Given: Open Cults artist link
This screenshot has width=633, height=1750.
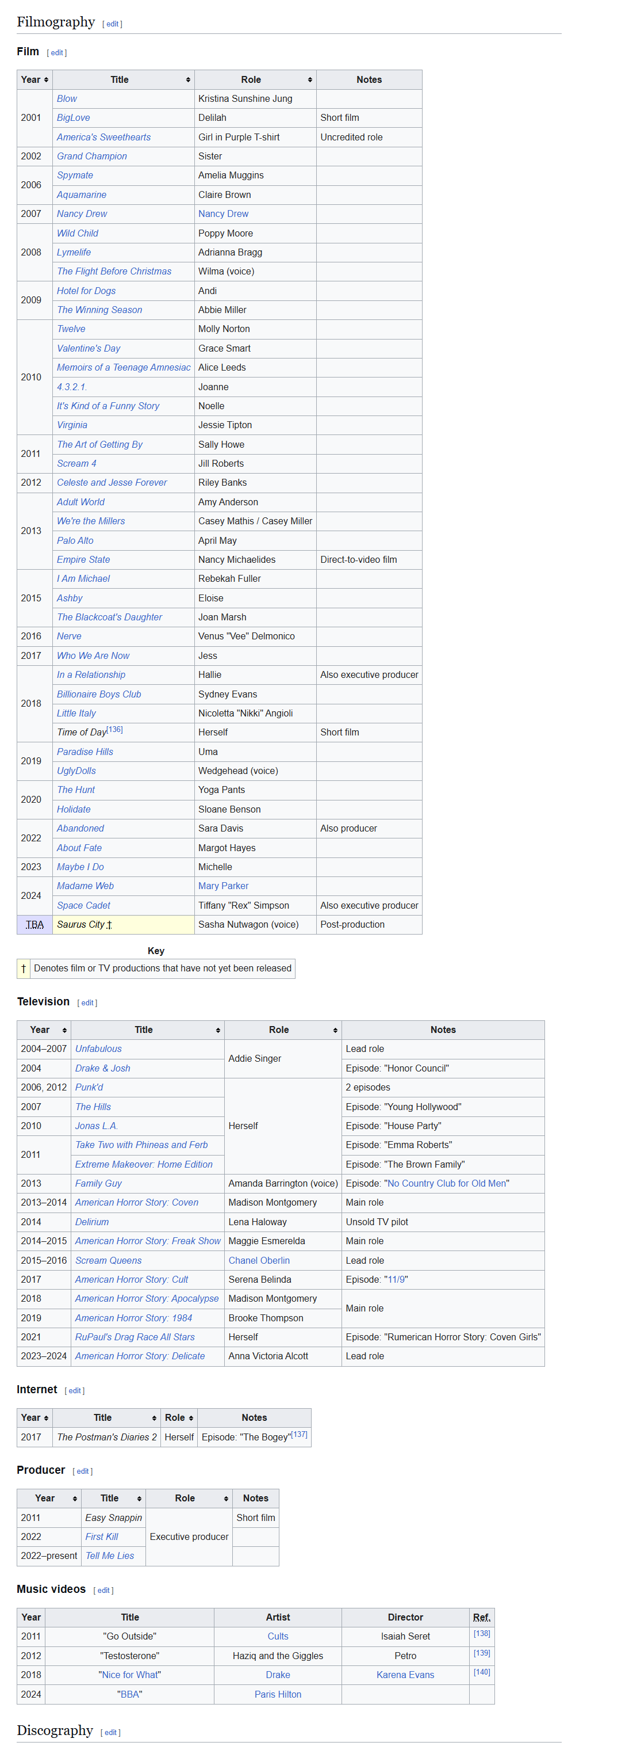Looking at the screenshot, I should click(x=278, y=1637).
